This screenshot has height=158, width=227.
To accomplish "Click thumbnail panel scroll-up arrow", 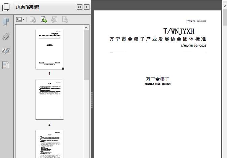I will [86, 28].
